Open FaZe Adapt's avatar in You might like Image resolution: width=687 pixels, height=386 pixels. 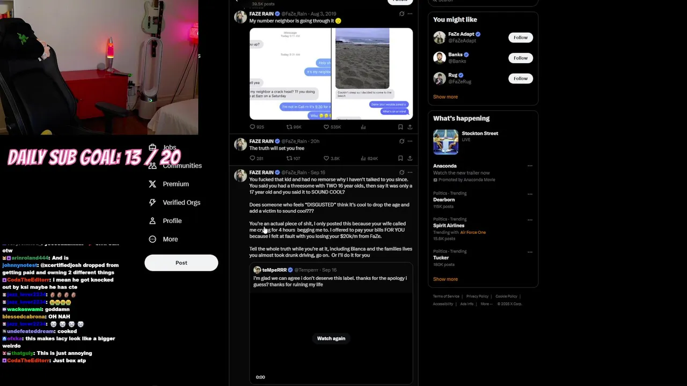click(x=440, y=38)
